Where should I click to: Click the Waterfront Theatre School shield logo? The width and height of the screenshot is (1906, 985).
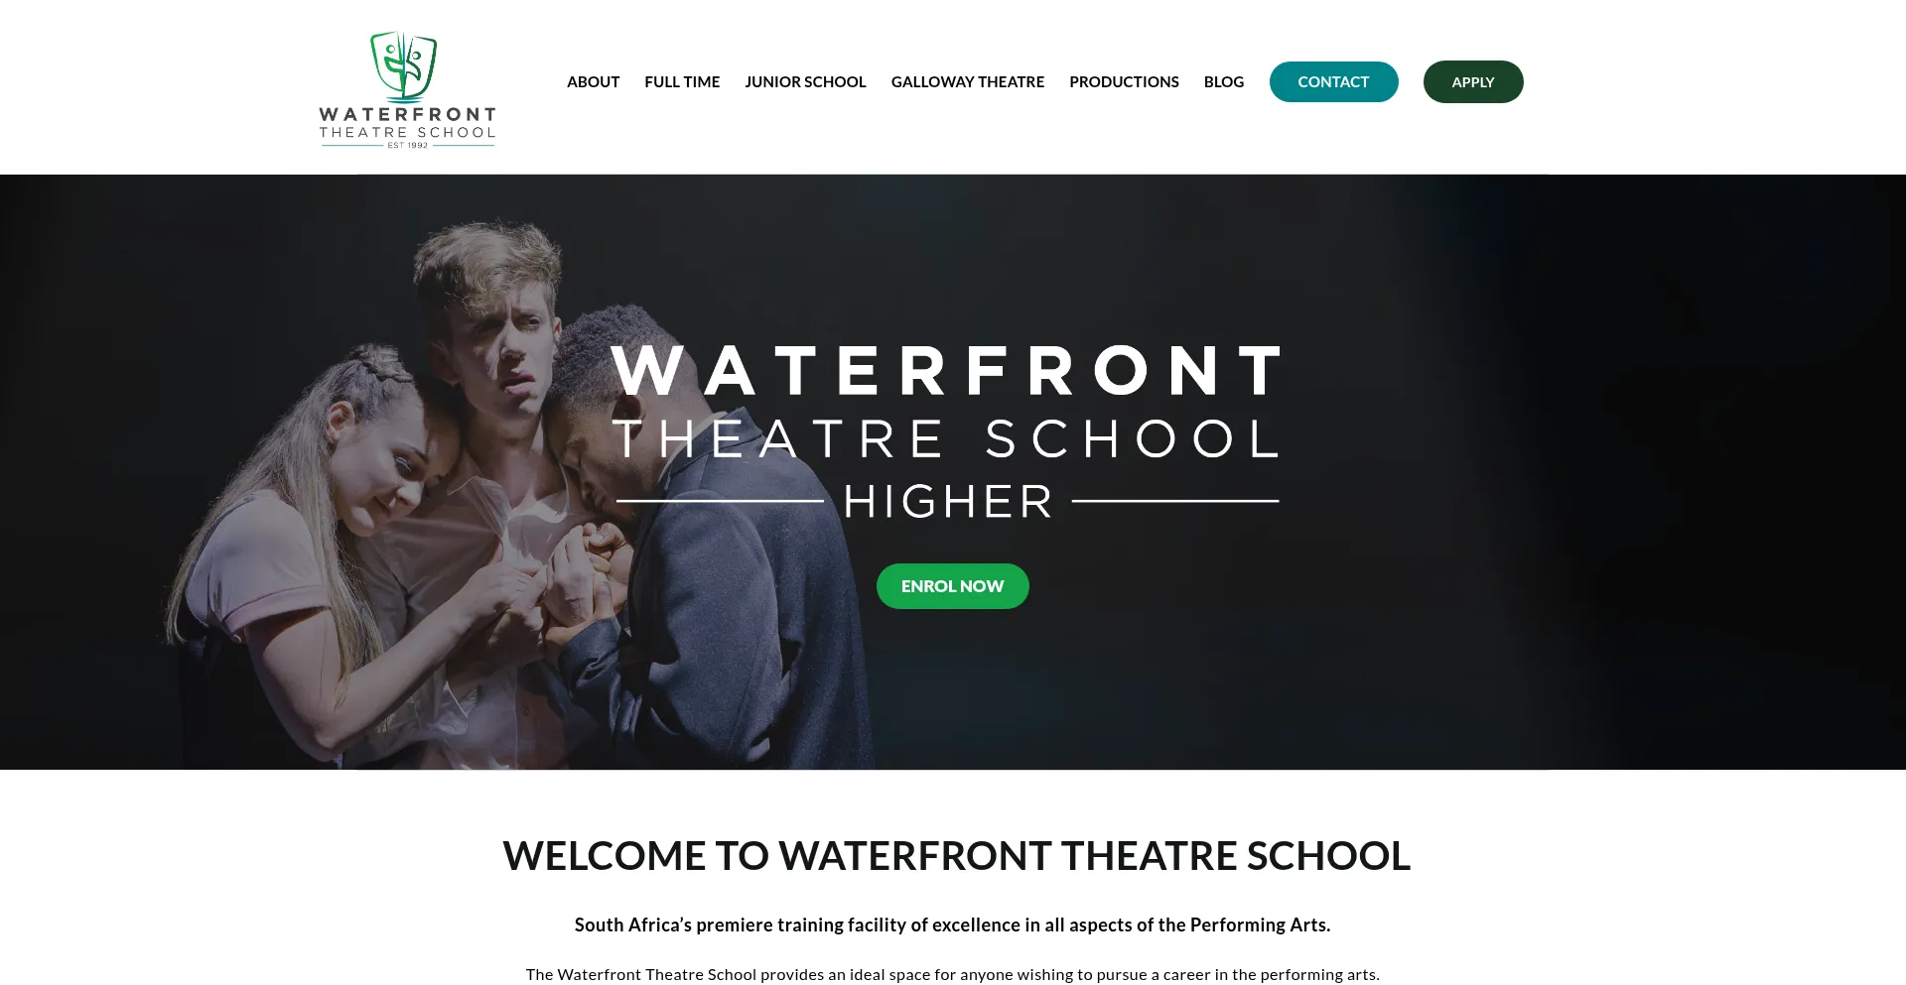coord(404,65)
